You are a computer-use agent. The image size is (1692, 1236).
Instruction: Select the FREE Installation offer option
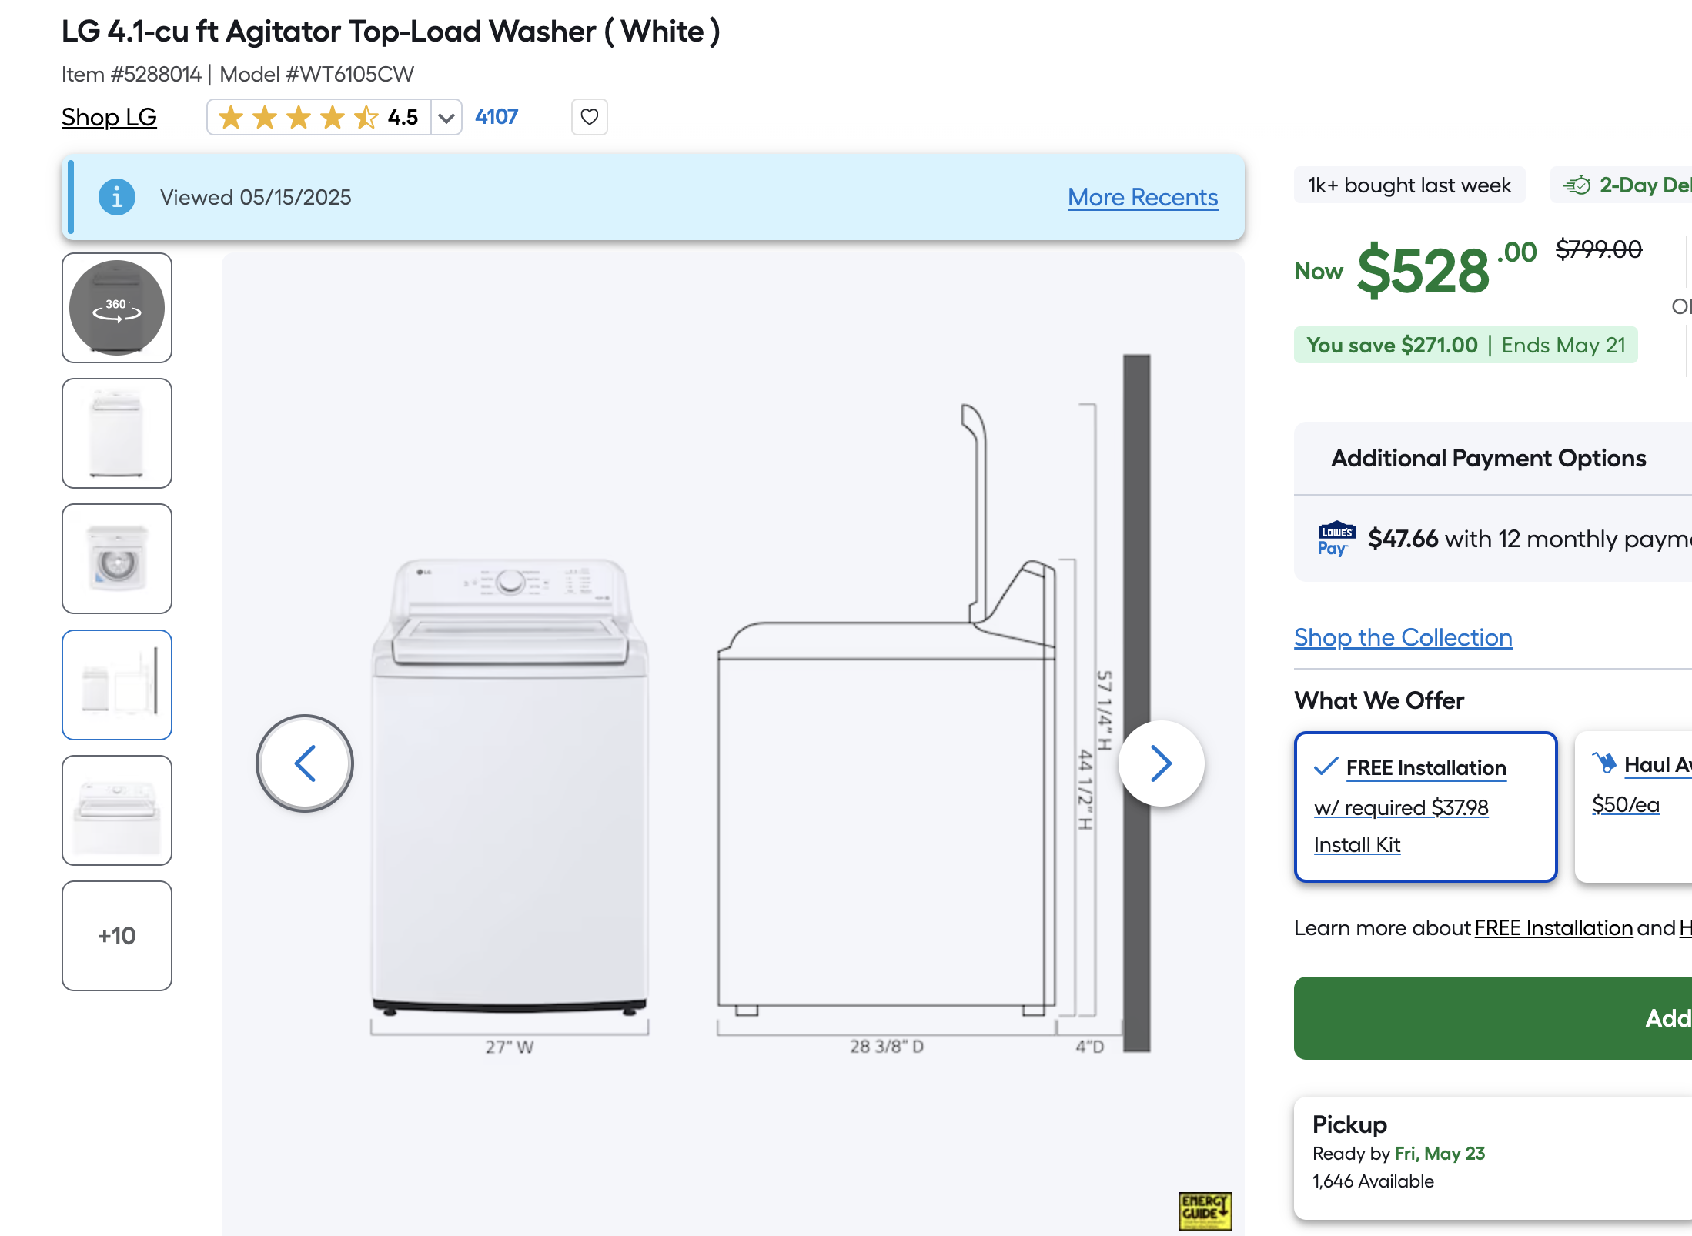(1426, 807)
